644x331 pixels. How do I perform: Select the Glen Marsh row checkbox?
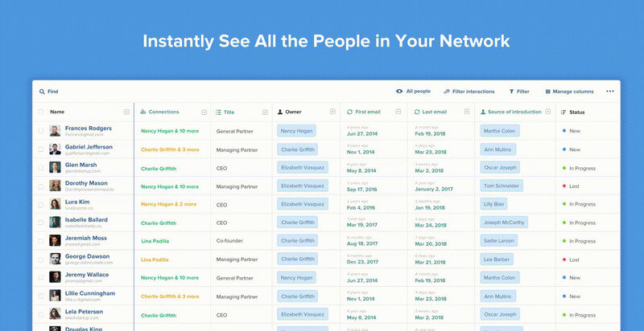pos(41,167)
